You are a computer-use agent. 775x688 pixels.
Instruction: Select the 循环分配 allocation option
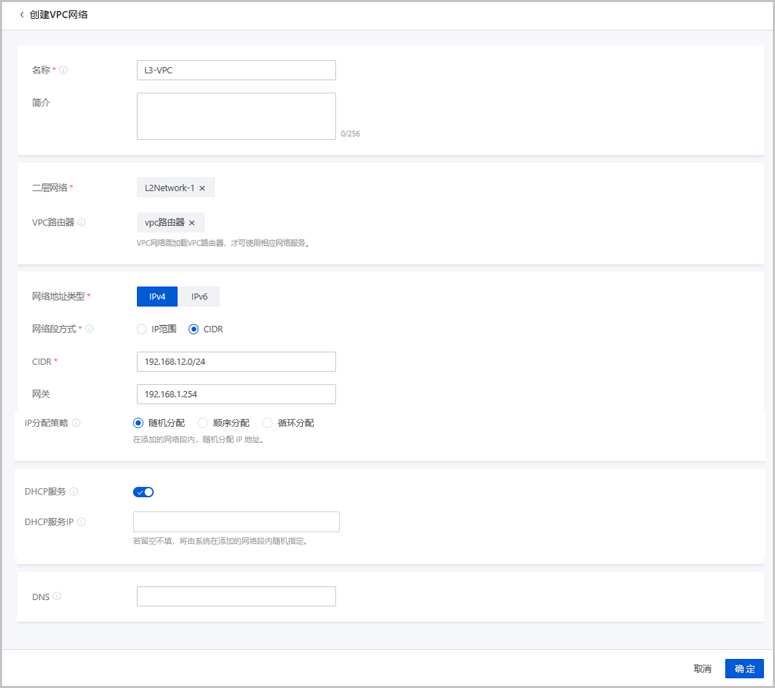point(267,423)
